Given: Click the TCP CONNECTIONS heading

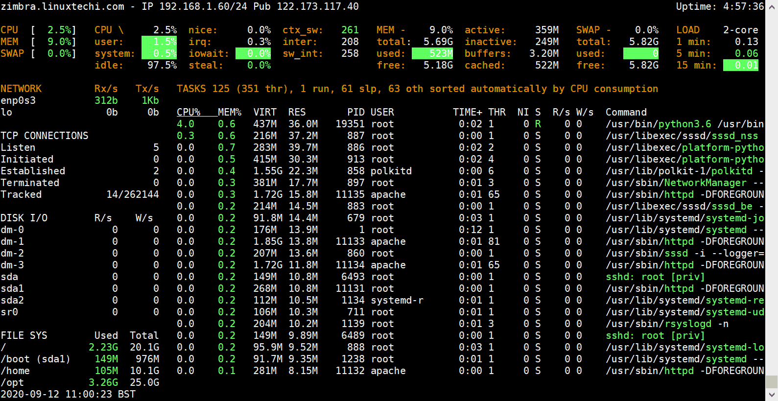Looking at the screenshot, I should pos(45,136).
